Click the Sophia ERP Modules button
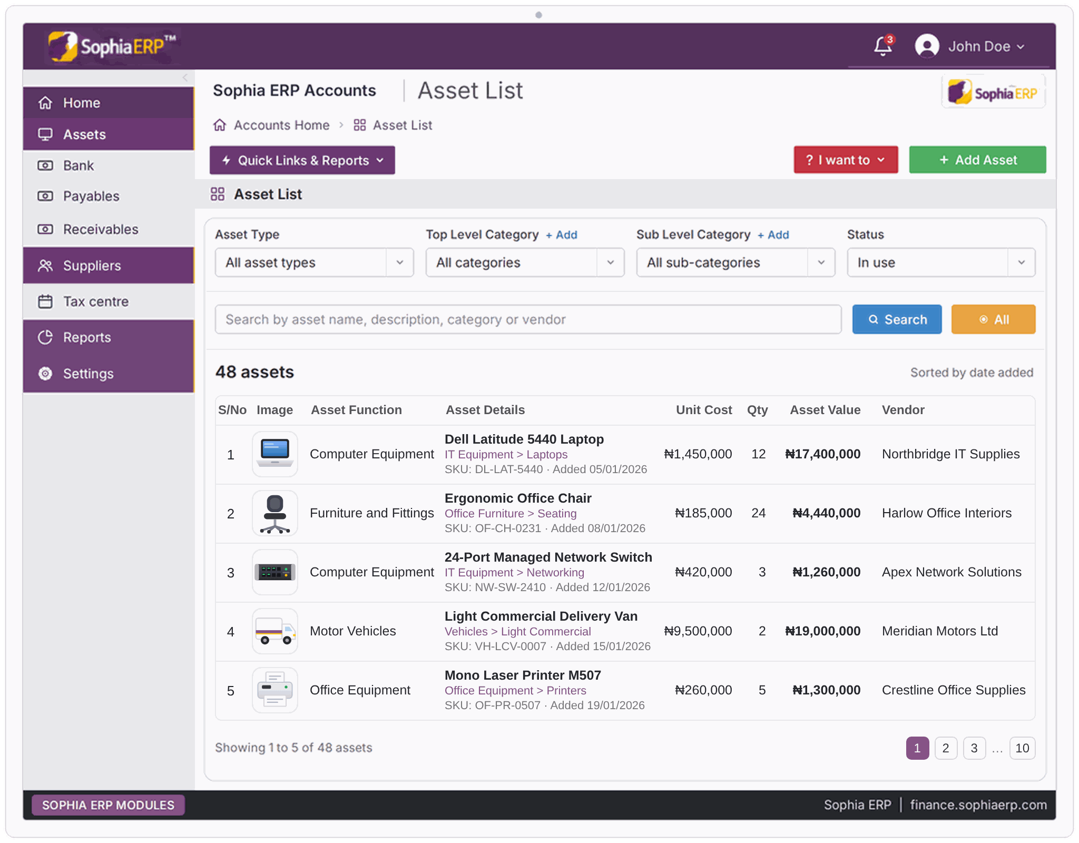The image size is (1079, 843). point(108,805)
